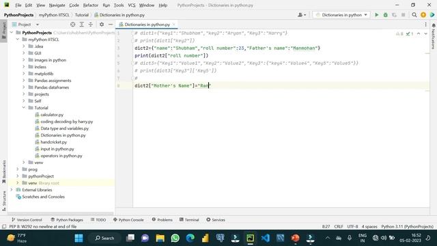This screenshot has height=246, width=437.
Task: Open the File menu
Action: (18, 5)
